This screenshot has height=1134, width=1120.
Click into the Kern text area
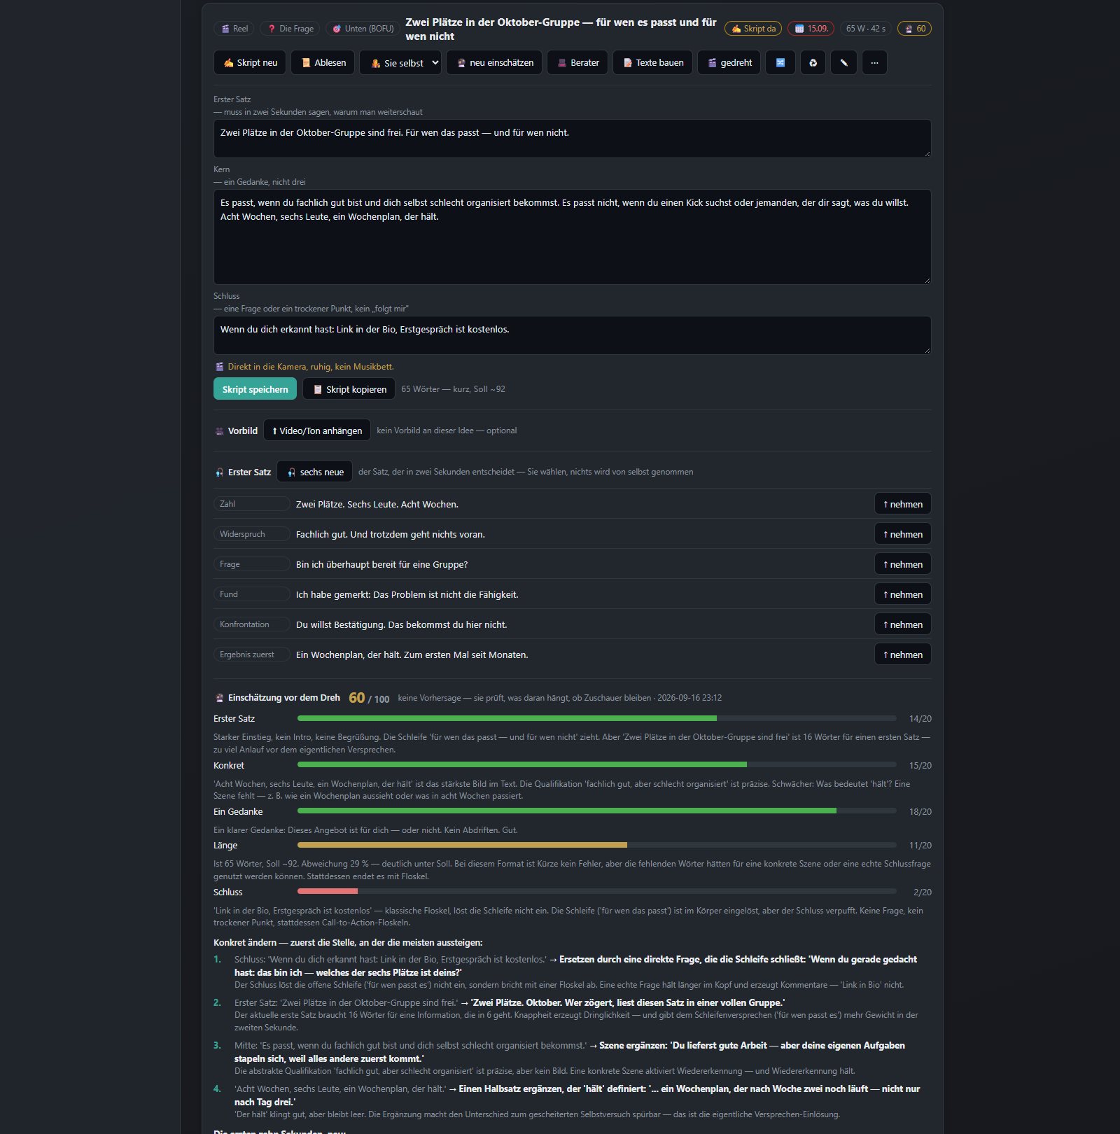[x=572, y=237]
